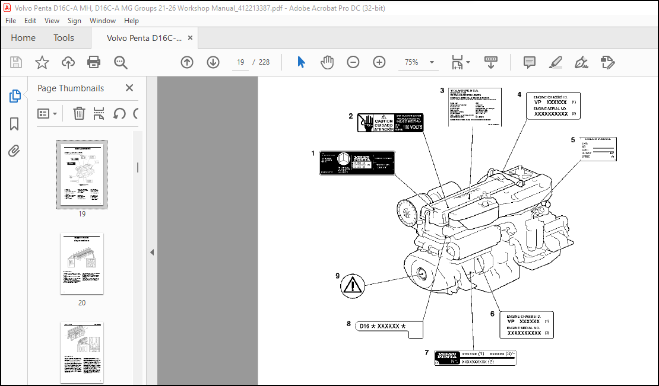
Task: Add this file to starred favorites
Action: tap(42, 62)
